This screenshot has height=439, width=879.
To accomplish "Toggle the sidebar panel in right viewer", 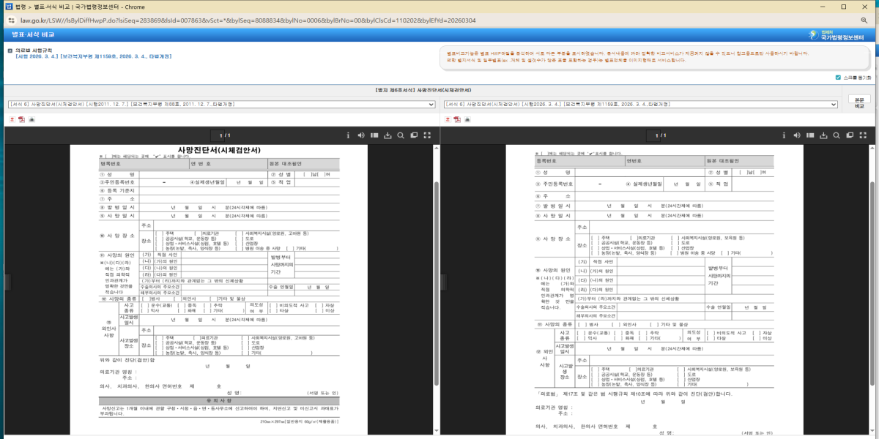I will (x=810, y=135).
